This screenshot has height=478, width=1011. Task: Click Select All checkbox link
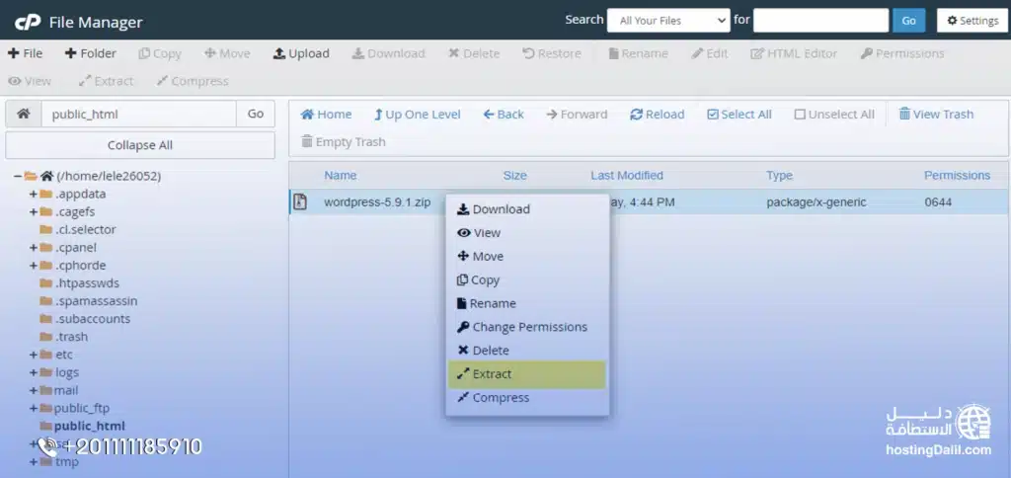tap(739, 115)
